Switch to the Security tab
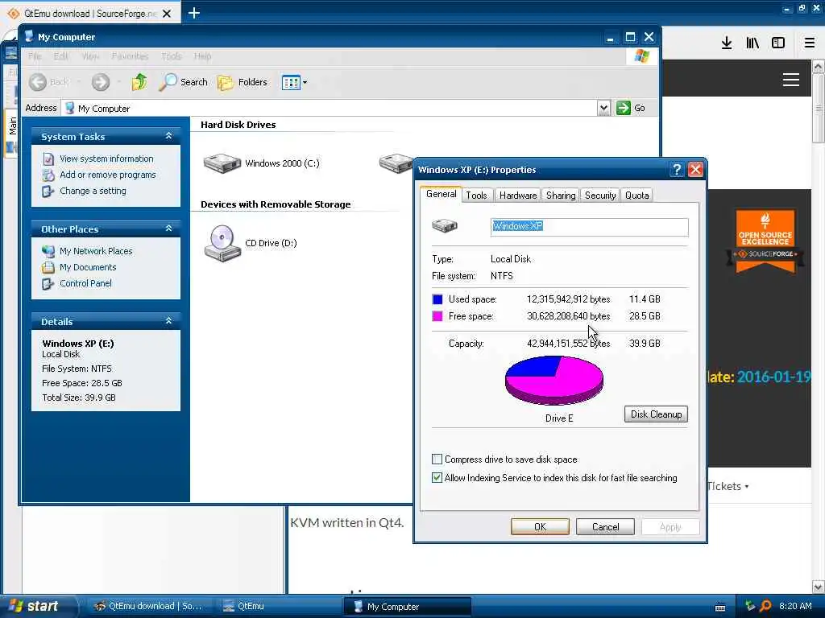 point(599,196)
